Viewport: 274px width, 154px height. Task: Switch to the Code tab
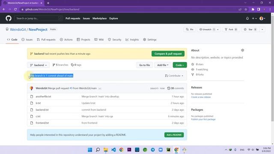12,40
